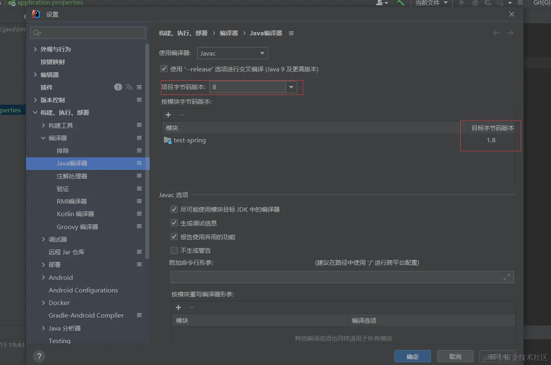Click the project icon in the Groovy 编译器 row
Screen dimensions: 551x365
[x=139, y=227]
